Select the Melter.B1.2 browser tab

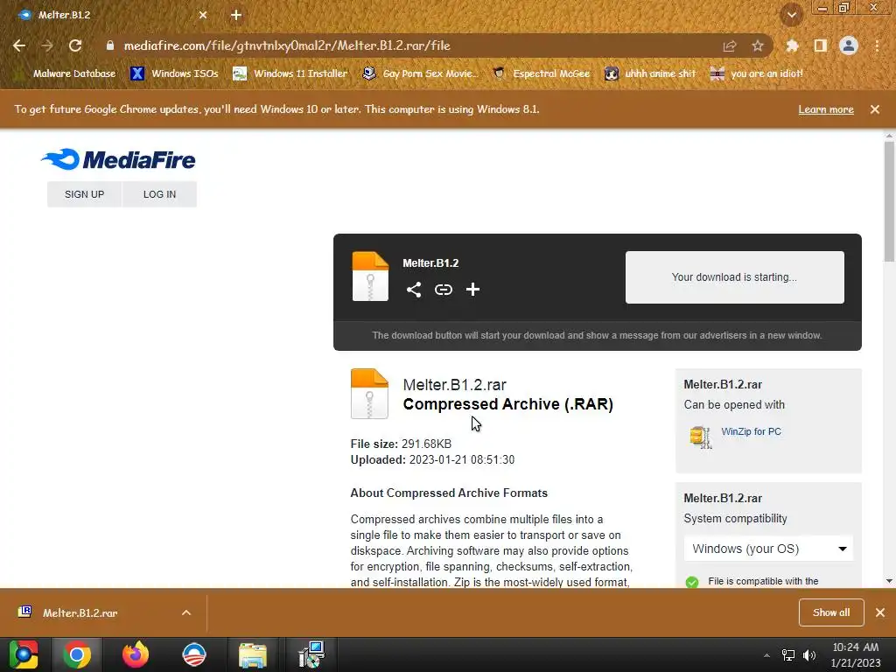(x=111, y=15)
